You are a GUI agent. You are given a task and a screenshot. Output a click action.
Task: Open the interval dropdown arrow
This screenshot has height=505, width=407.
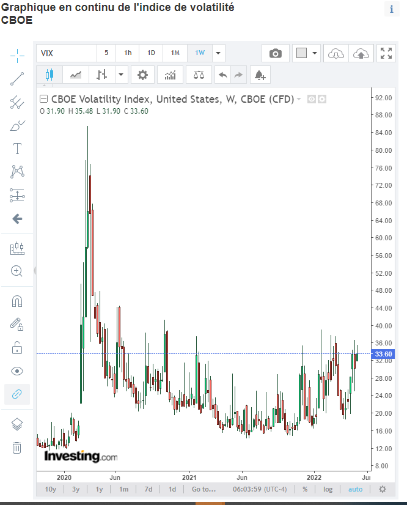coord(218,53)
